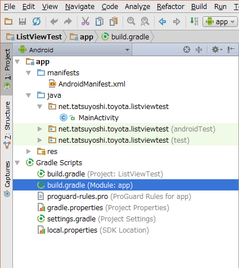Click the Make Project build icon
This screenshot has width=239, height=268.
coord(194,21)
